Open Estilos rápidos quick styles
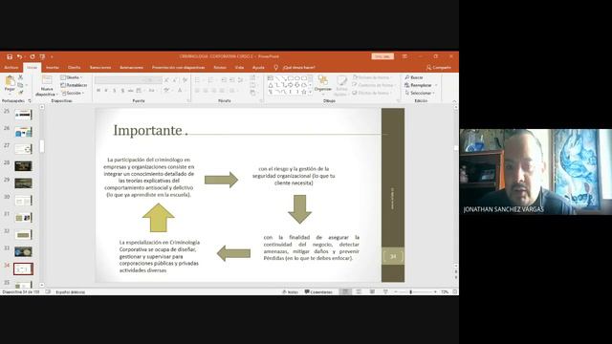612x344 pixels. click(341, 85)
